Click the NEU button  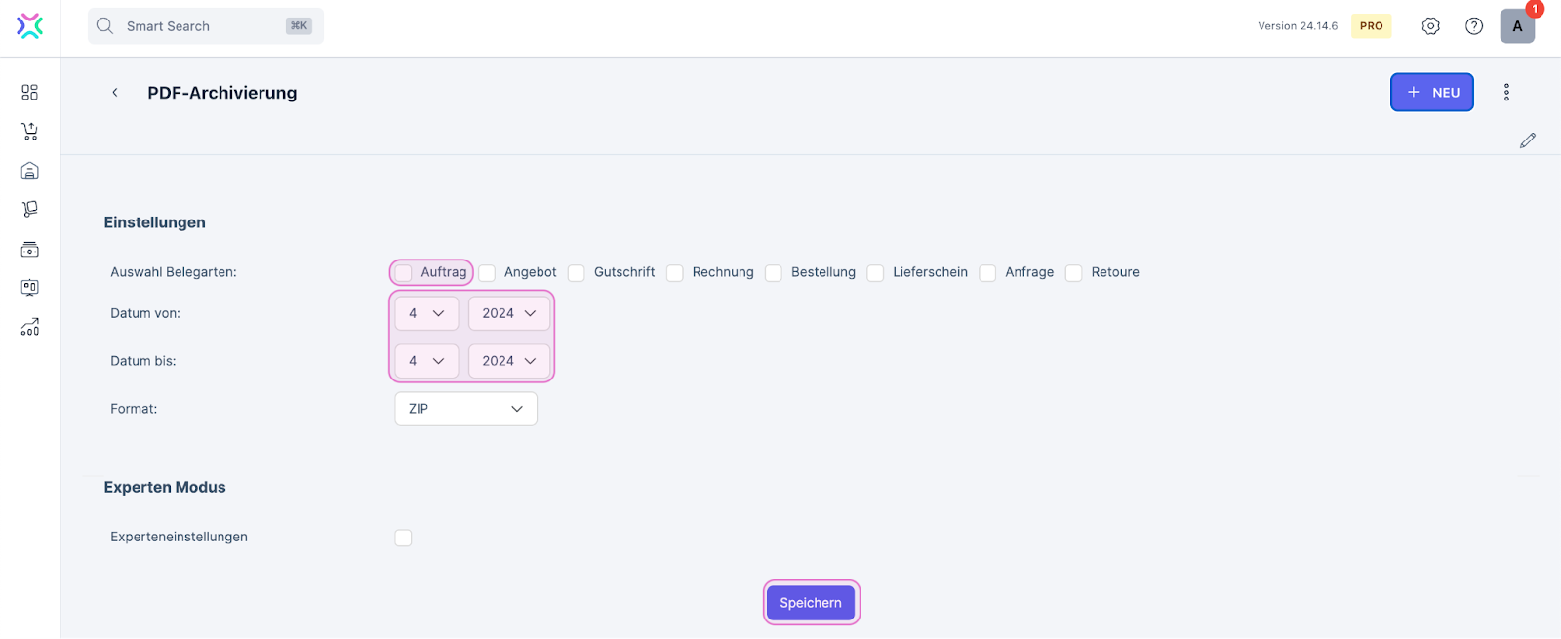click(1431, 93)
